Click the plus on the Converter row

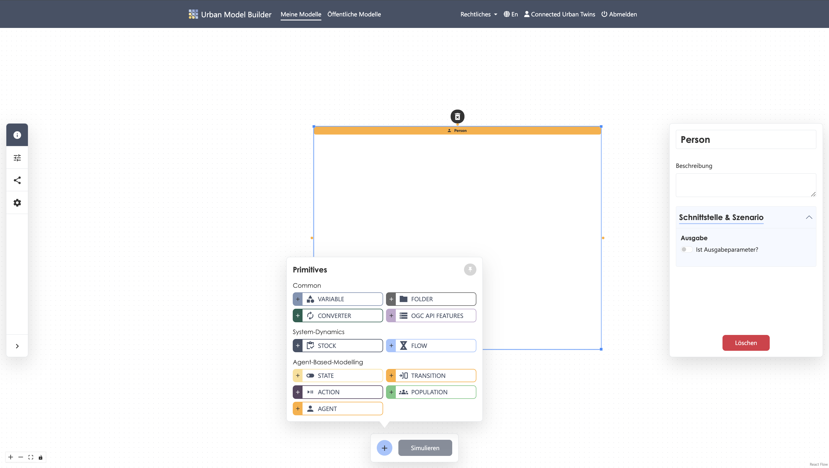[x=298, y=316]
